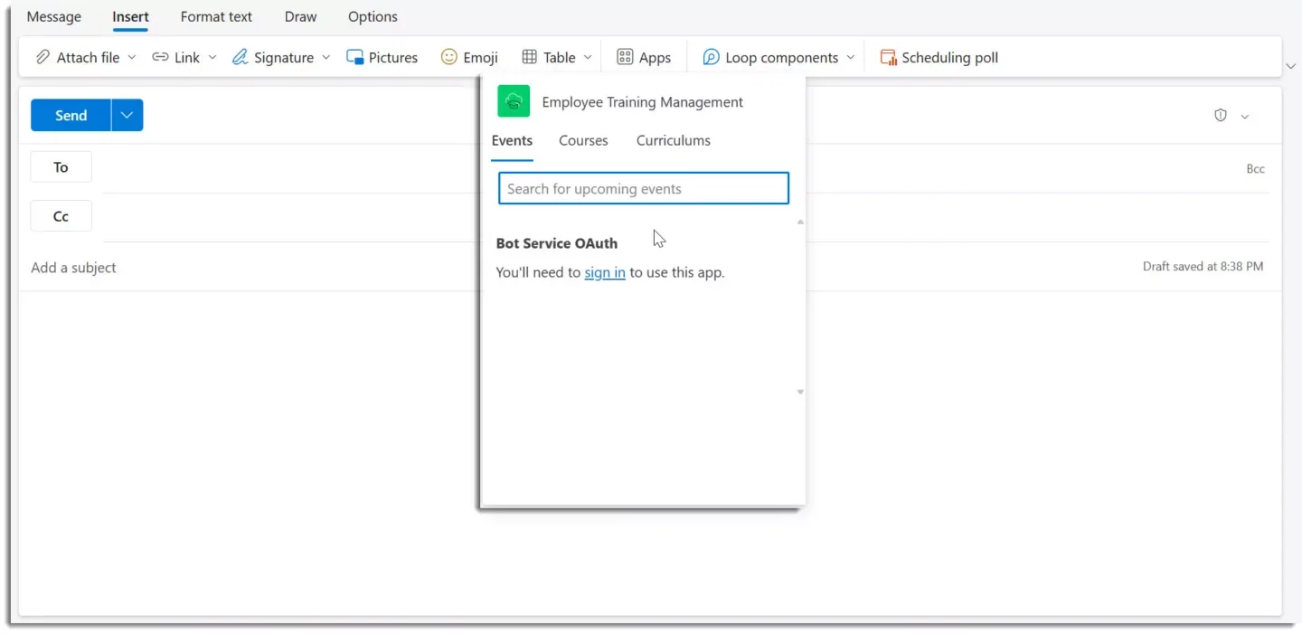The height and width of the screenshot is (634, 1302).
Task: Expand the Attach file dropdown arrow
Action: (x=132, y=57)
